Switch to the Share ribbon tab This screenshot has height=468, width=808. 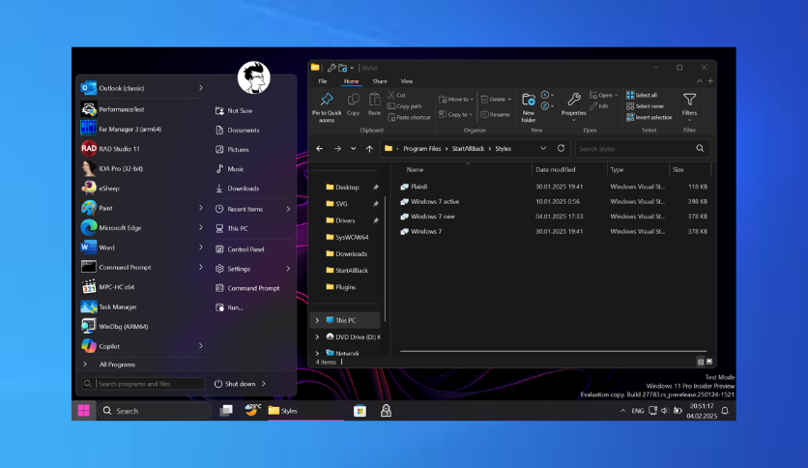tap(380, 81)
